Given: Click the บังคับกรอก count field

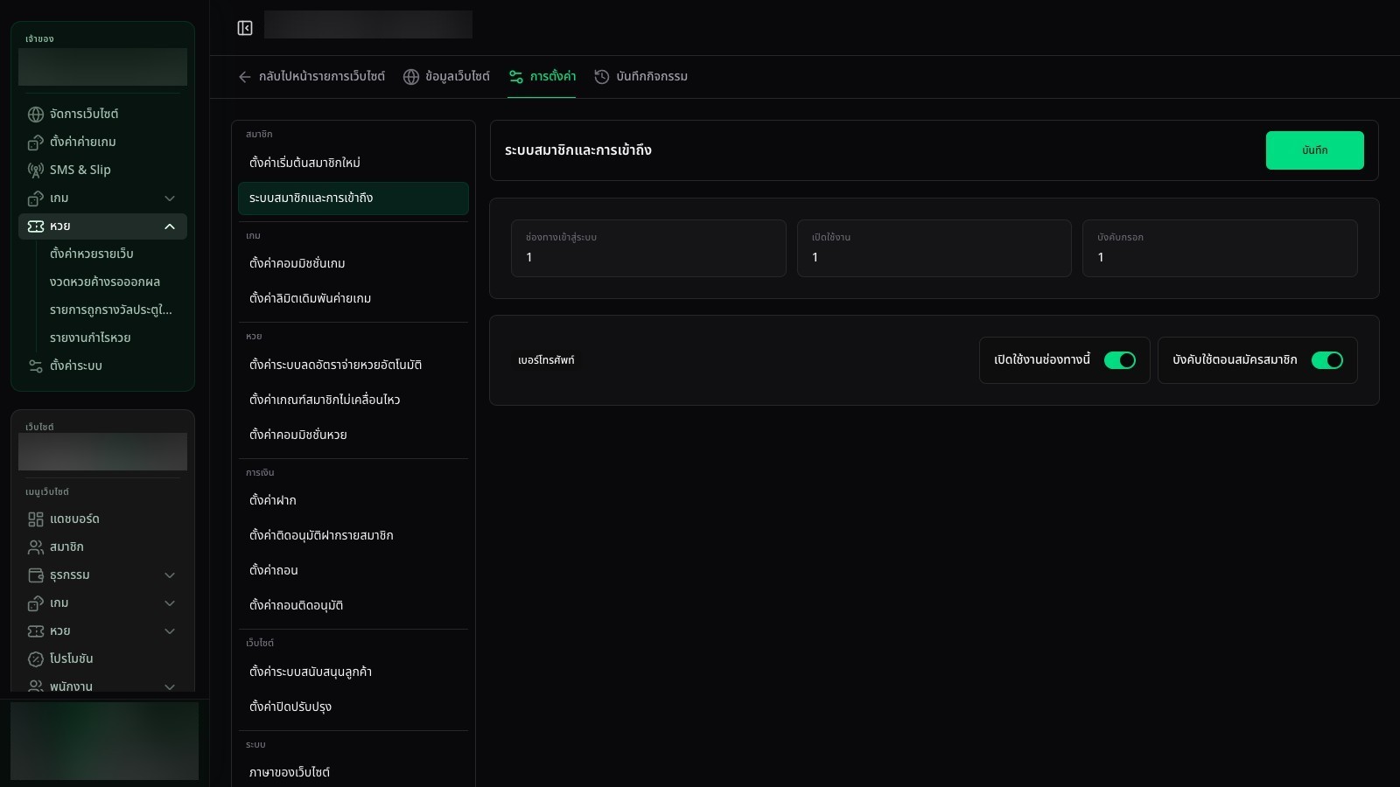Looking at the screenshot, I should coord(1220,248).
